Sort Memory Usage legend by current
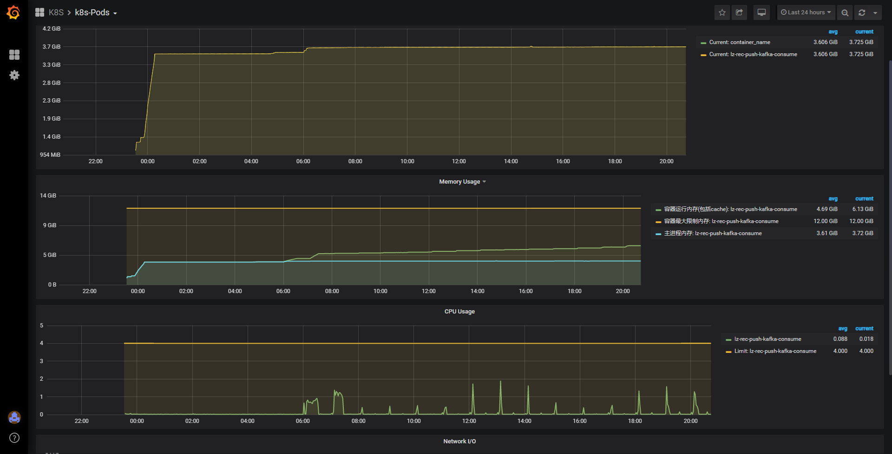 (x=864, y=198)
